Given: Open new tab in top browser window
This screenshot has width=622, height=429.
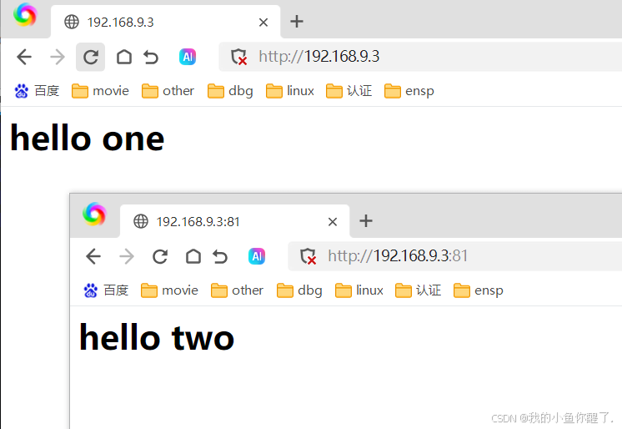Looking at the screenshot, I should (x=297, y=22).
